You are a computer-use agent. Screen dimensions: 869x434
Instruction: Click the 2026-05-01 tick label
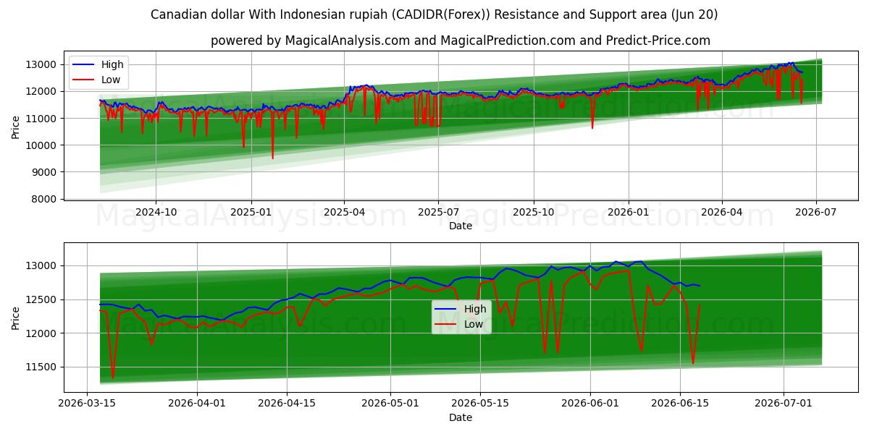tap(390, 404)
